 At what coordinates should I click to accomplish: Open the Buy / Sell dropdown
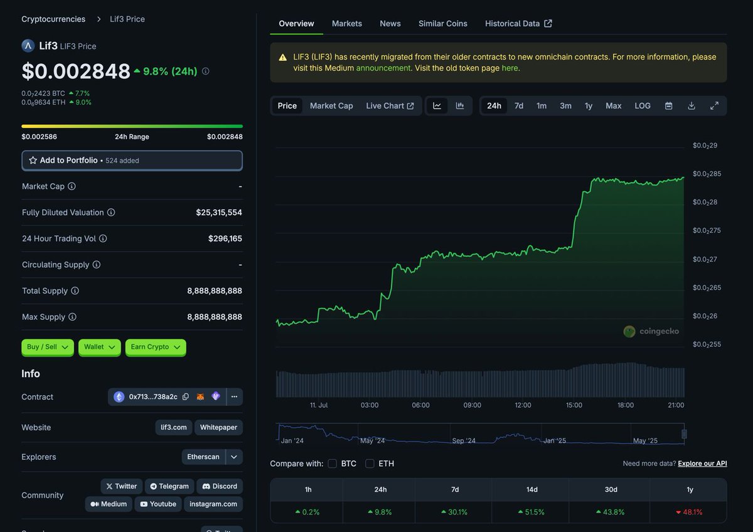point(48,347)
